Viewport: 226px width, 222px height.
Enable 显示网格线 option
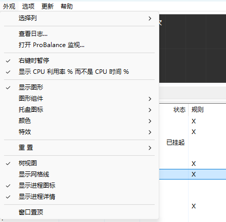pyautogui.click(x=79, y=174)
